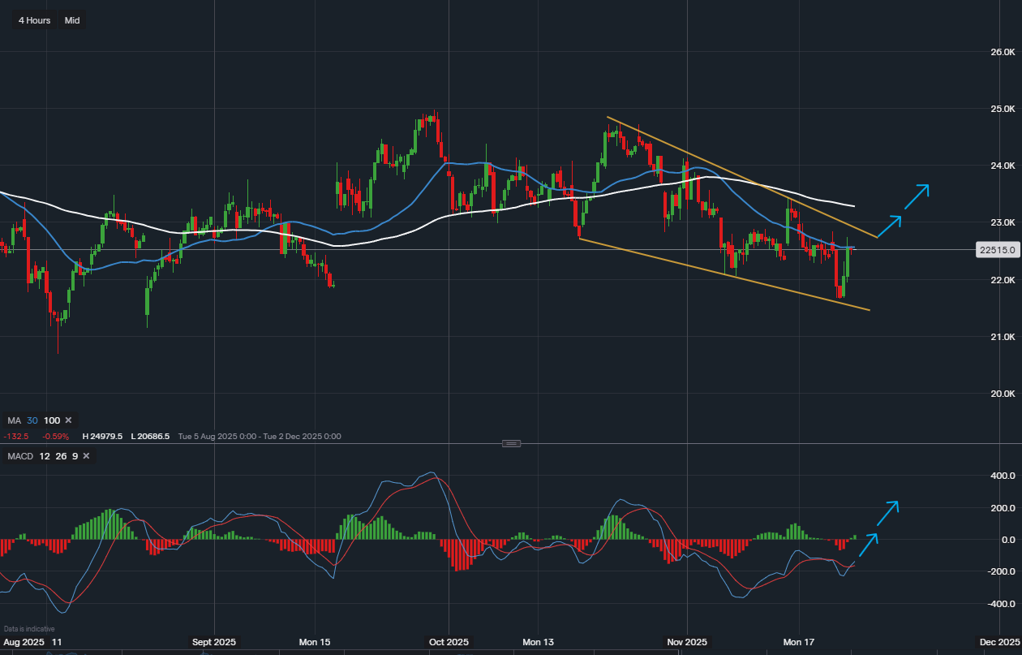The image size is (1022, 655).
Task: Click the current price label 22515.0
Action: (x=997, y=251)
